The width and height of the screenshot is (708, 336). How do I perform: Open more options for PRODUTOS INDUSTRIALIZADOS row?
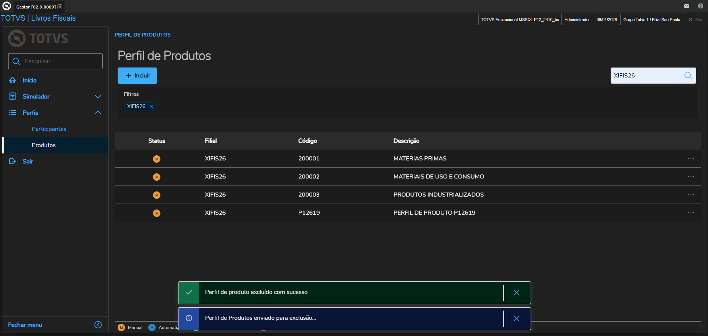[691, 195]
